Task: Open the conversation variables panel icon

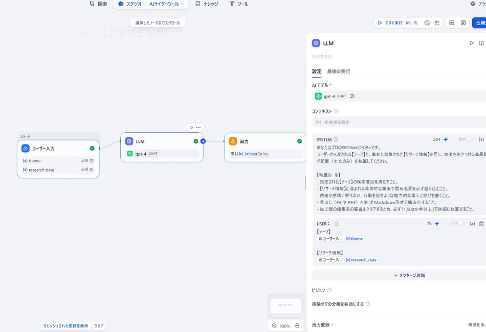Action: 463,23
